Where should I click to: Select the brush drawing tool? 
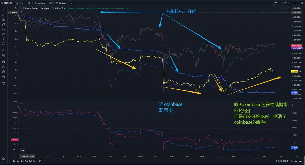click(x=4, y=34)
